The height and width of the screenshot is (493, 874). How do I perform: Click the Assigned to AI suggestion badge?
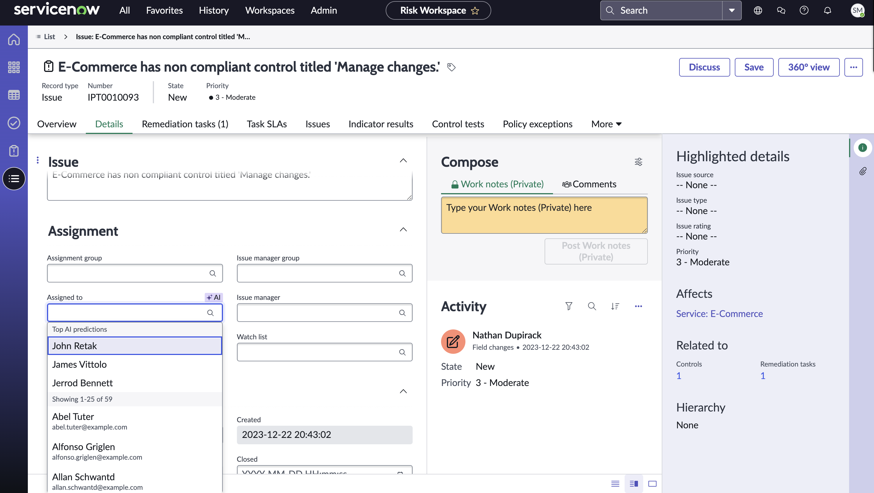pyautogui.click(x=214, y=298)
